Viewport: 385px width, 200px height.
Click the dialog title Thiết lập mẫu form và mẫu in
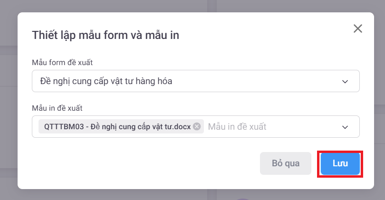(x=105, y=35)
